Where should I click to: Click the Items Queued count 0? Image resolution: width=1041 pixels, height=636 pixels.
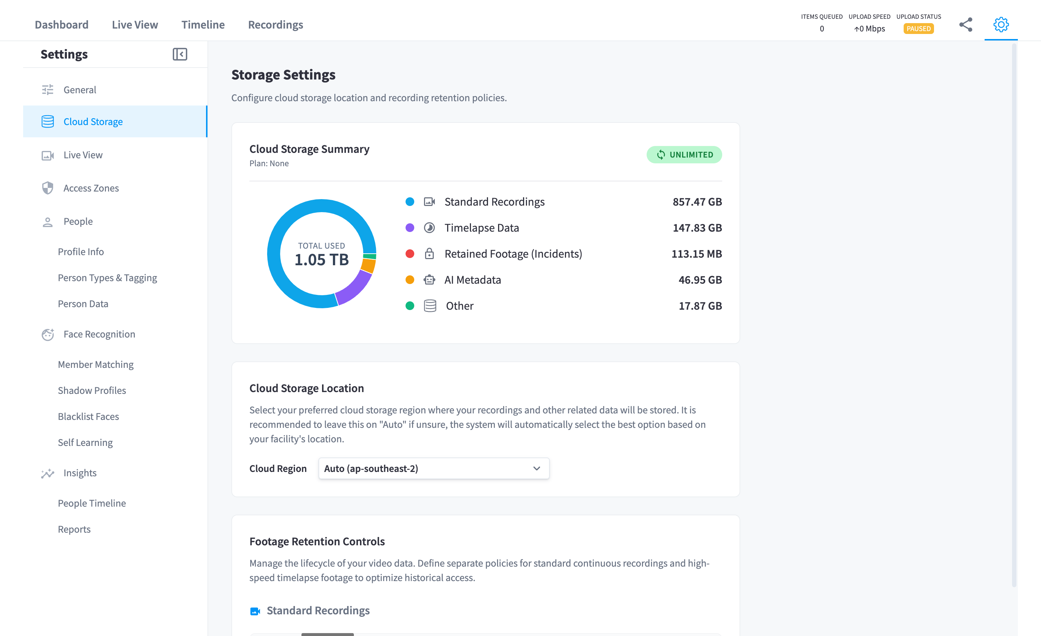click(x=821, y=29)
